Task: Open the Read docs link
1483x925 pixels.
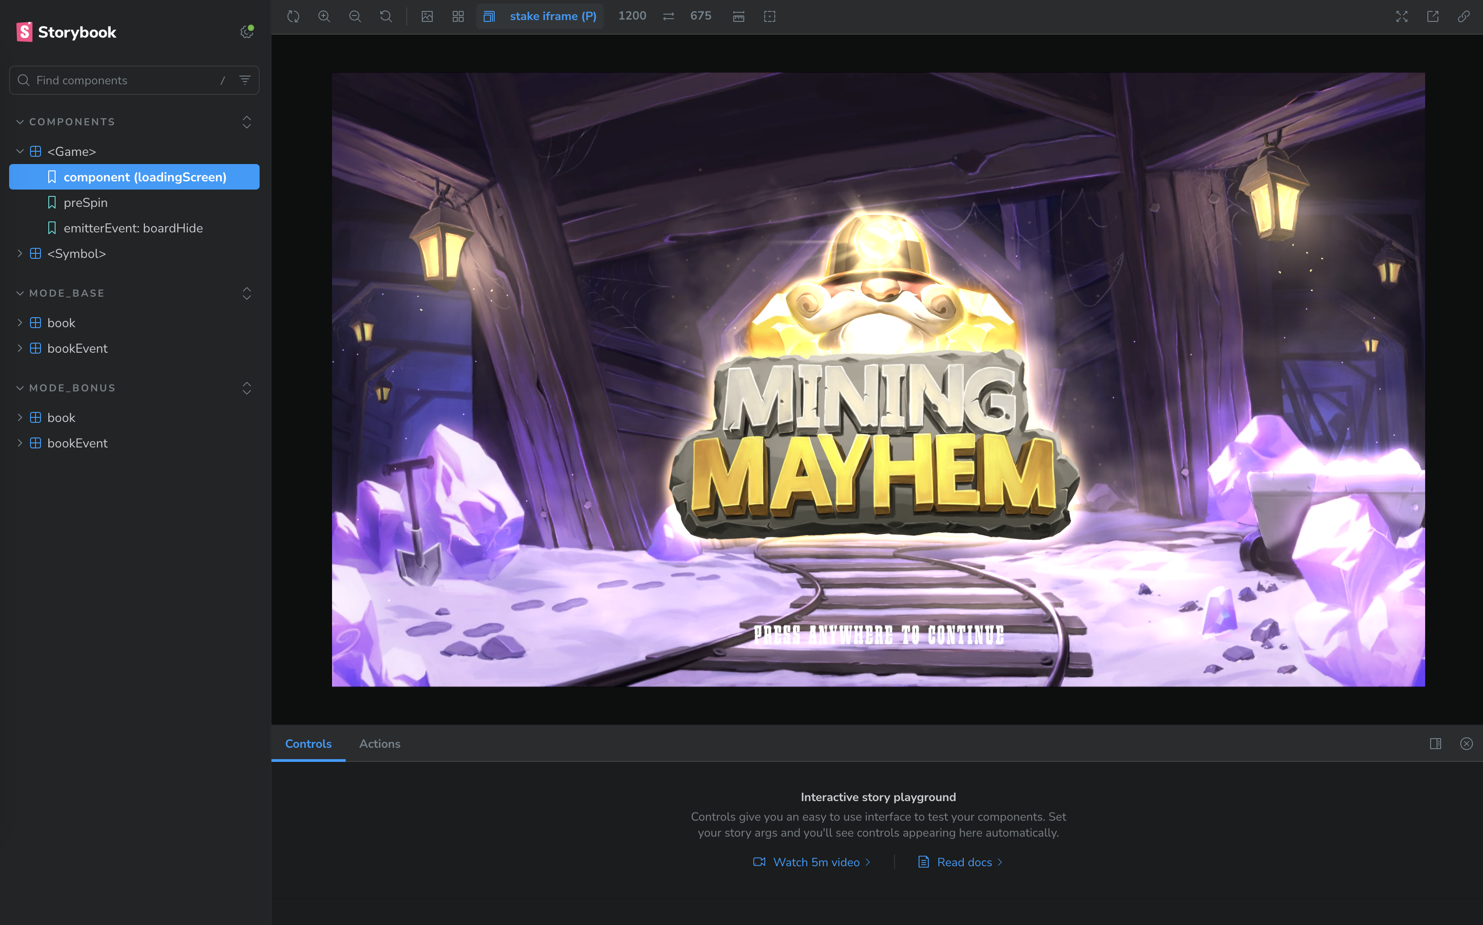Action: [964, 862]
